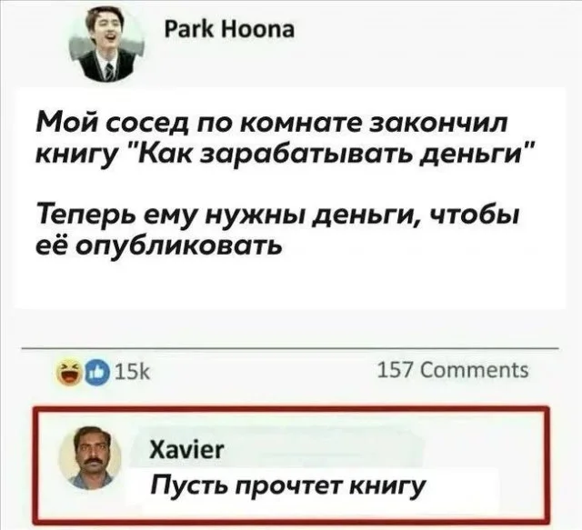This screenshot has height=530, width=582.
Task: Click the laughing Haha reaction emoji
Action: coord(70,375)
